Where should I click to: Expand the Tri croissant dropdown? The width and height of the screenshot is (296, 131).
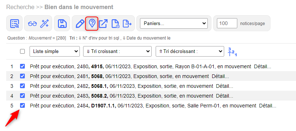pyautogui.click(x=117, y=51)
